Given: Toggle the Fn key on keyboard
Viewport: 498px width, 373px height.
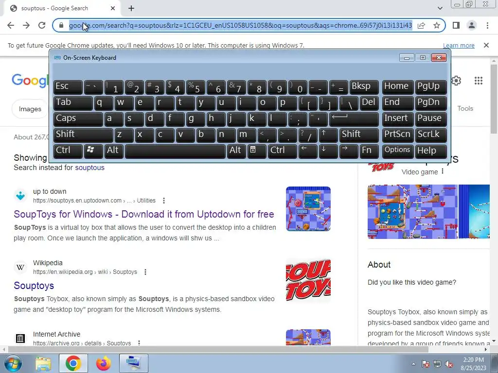Looking at the screenshot, I should tap(369, 151).
